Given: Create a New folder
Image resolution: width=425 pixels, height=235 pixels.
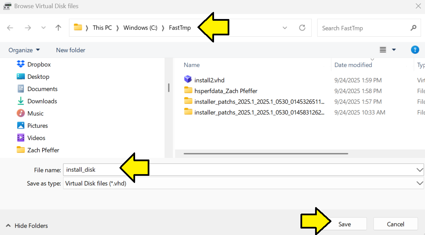Looking at the screenshot, I should coord(70,50).
